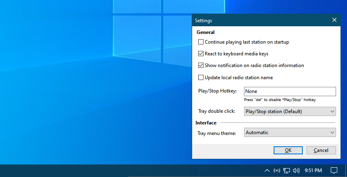Click the Tray menu theme label

pyautogui.click(x=216, y=133)
